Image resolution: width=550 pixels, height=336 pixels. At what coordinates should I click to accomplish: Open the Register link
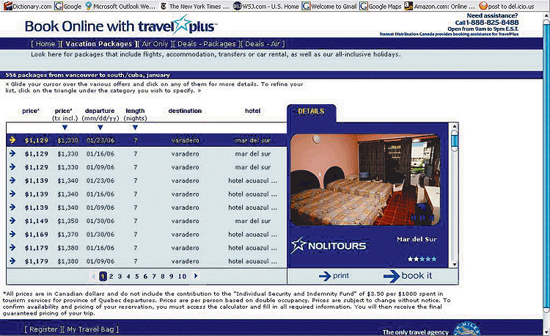[43, 329]
